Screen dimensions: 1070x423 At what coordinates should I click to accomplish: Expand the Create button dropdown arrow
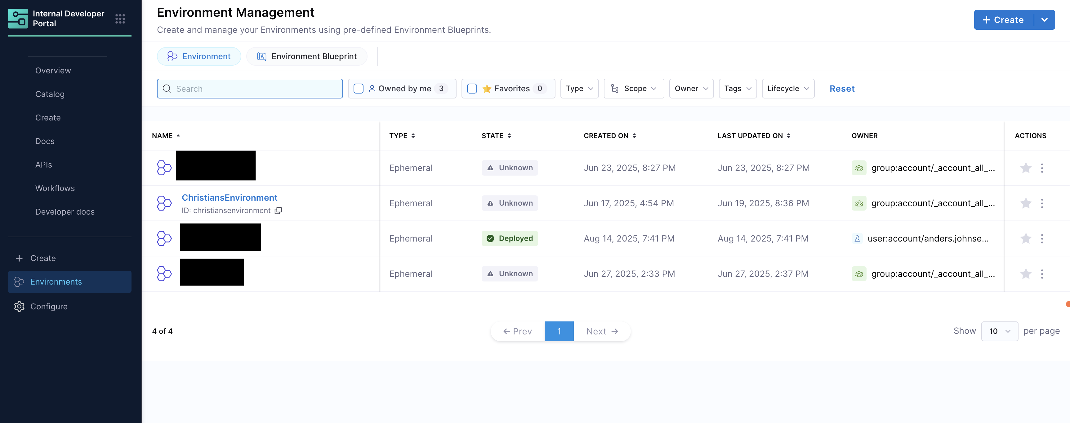[x=1044, y=20]
